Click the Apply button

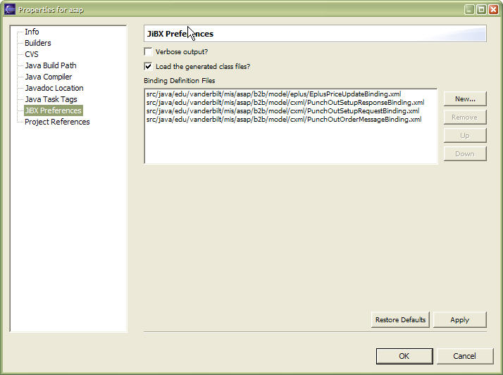[x=459, y=319]
